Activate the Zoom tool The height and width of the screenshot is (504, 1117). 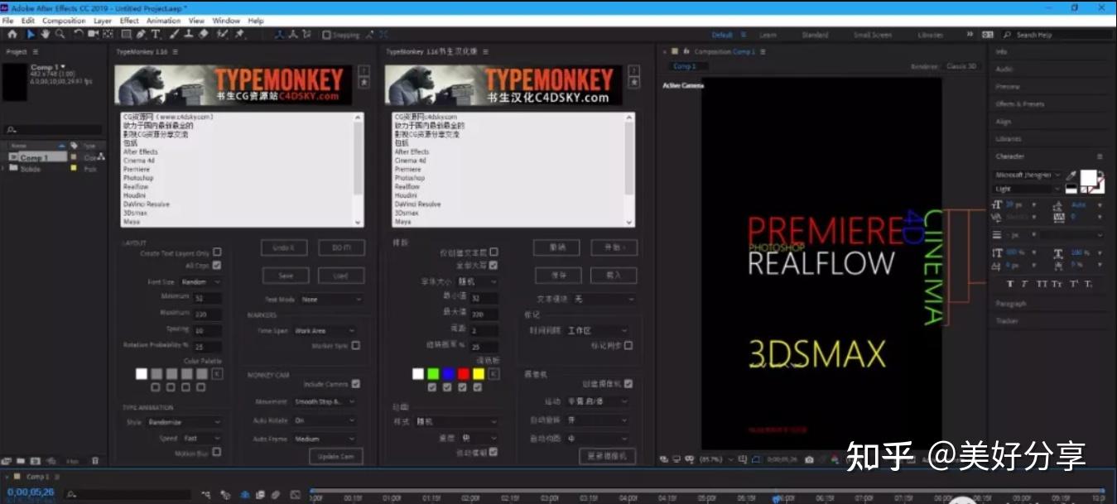[60, 34]
